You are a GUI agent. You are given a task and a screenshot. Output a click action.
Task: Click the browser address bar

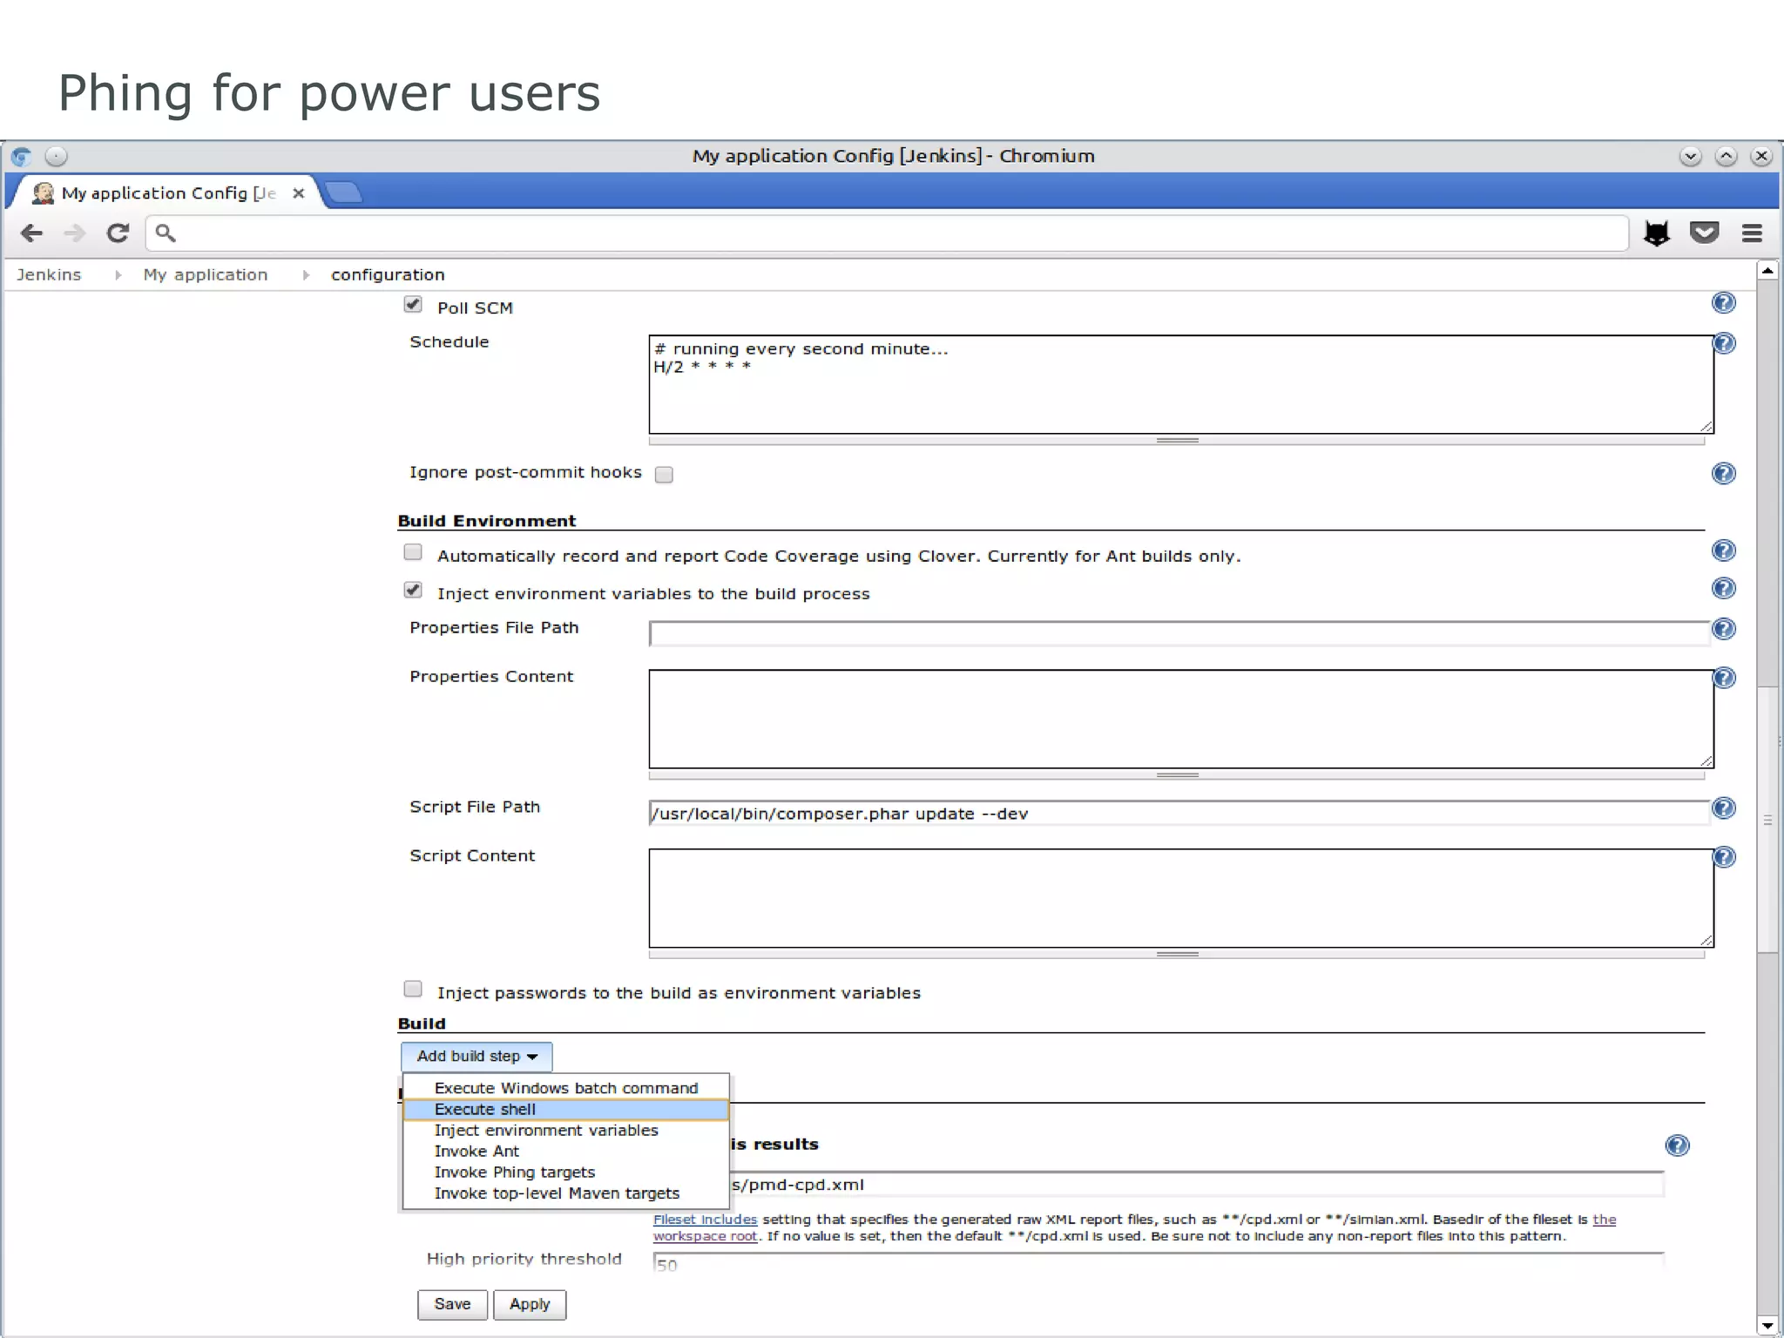887,233
